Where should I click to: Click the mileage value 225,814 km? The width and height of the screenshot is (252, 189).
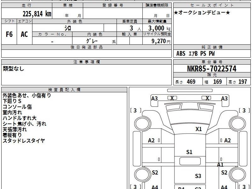tap(37, 14)
